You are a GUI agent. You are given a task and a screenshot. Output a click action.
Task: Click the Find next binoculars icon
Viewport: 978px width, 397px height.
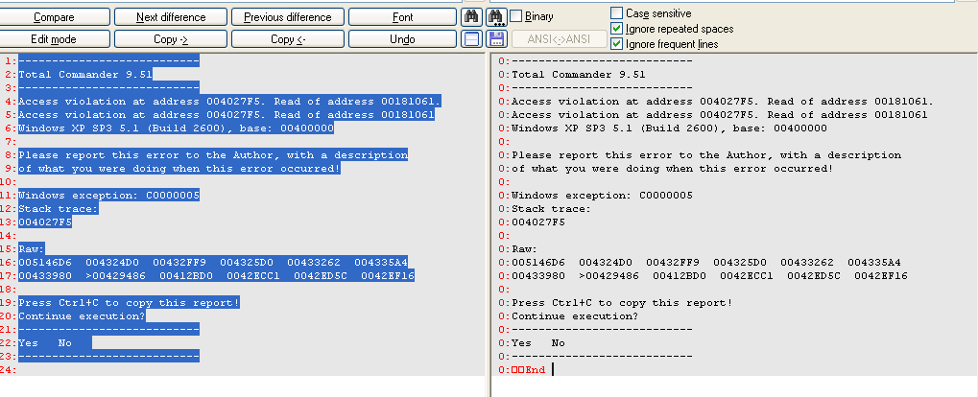(496, 17)
